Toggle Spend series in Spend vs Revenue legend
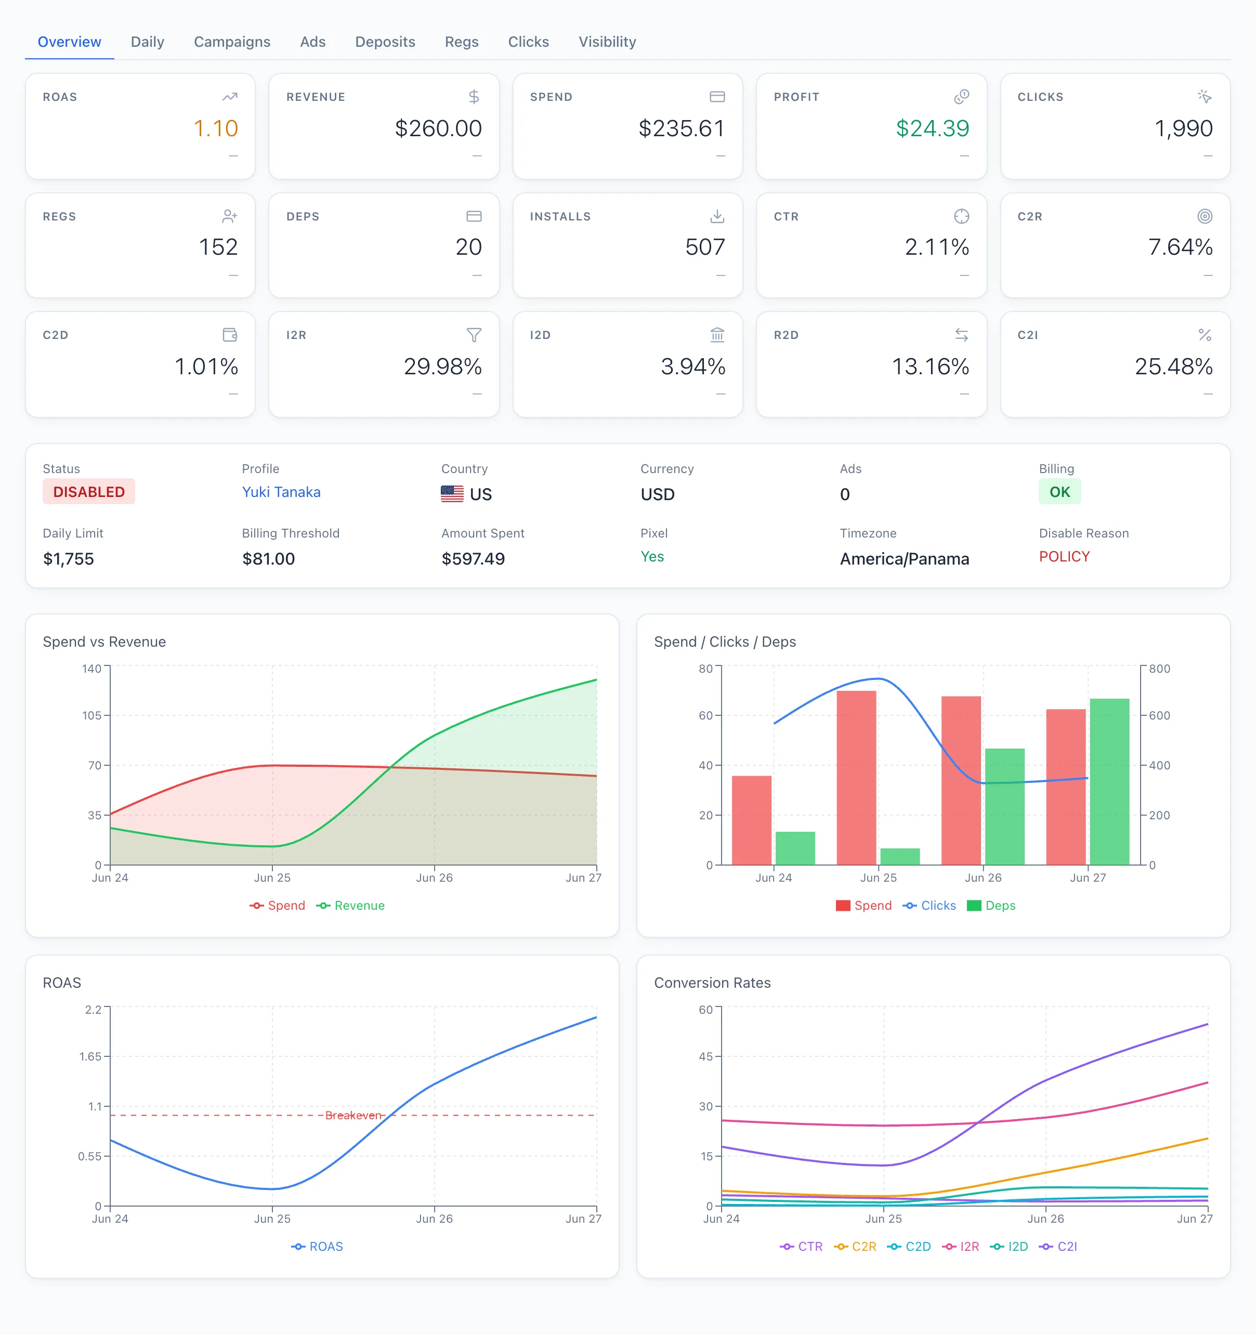Image resolution: width=1256 pixels, height=1335 pixels. click(277, 905)
